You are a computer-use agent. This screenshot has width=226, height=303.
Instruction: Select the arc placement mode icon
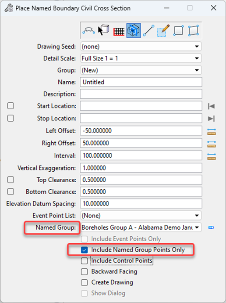pyautogui.click(x=88, y=31)
